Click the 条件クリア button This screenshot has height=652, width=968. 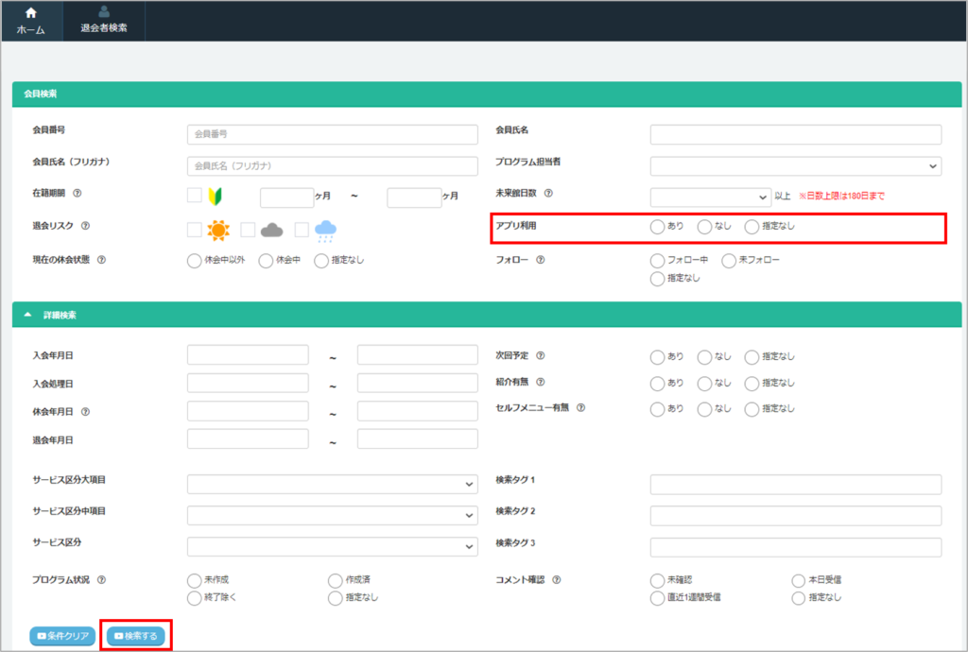(62, 636)
